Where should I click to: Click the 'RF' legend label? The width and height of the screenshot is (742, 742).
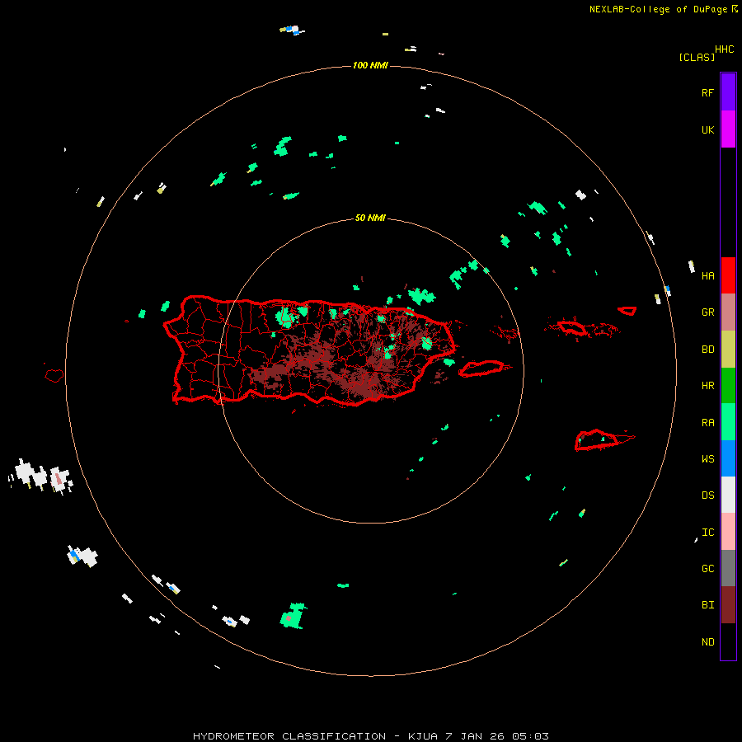click(x=707, y=92)
